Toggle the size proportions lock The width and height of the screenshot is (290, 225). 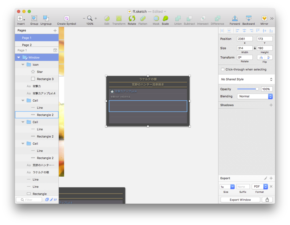[255, 48]
